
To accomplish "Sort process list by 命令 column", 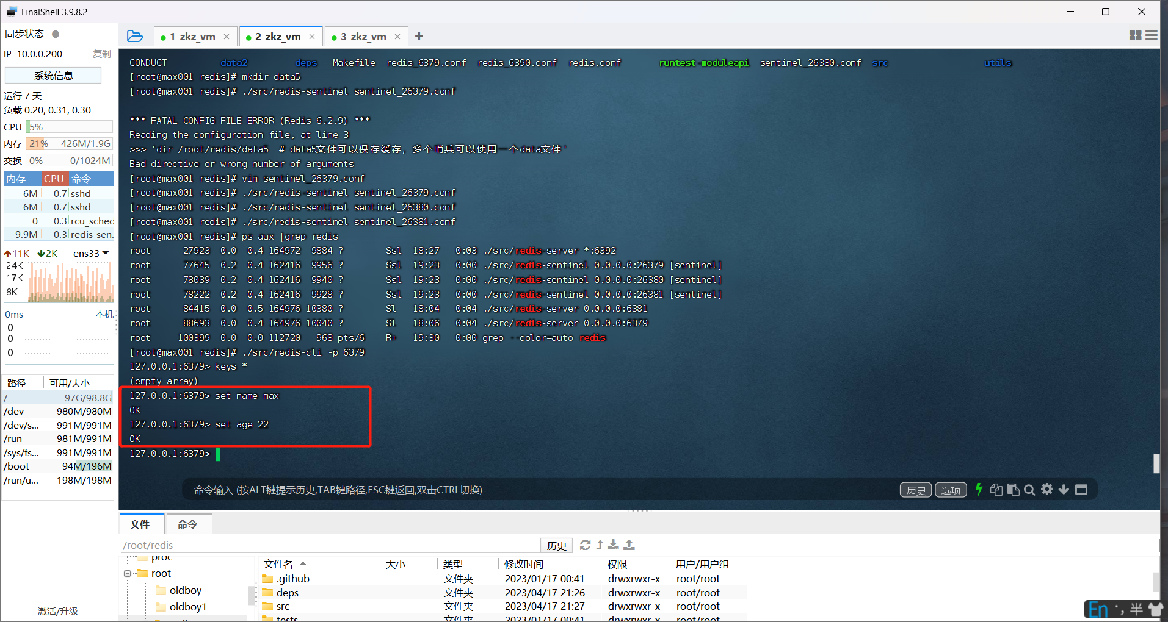I will 91,179.
